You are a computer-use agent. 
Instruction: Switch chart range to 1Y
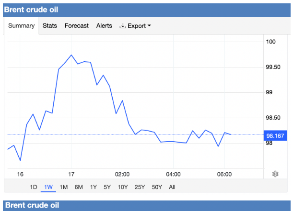tap(94, 187)
